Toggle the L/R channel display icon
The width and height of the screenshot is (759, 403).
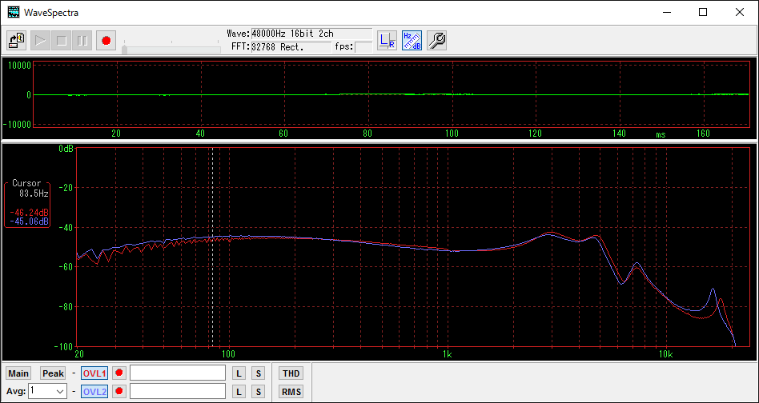(388, 41)
